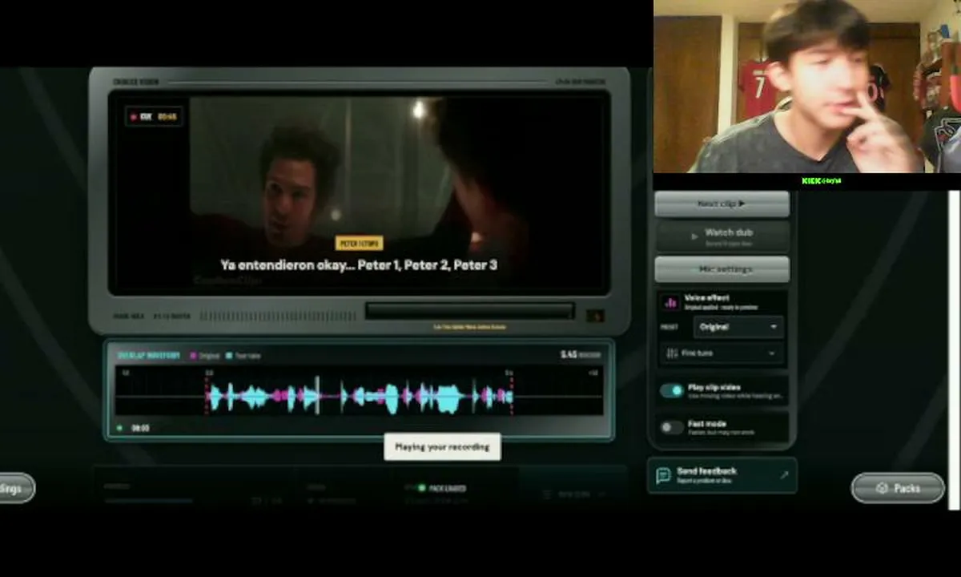Click the external arrow icon on Send feedback
Viewport: 961px width, 577px height.
[784, 475]
